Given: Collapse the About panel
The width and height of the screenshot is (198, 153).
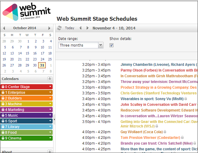Looking at the screenshot, I should 50,151.
